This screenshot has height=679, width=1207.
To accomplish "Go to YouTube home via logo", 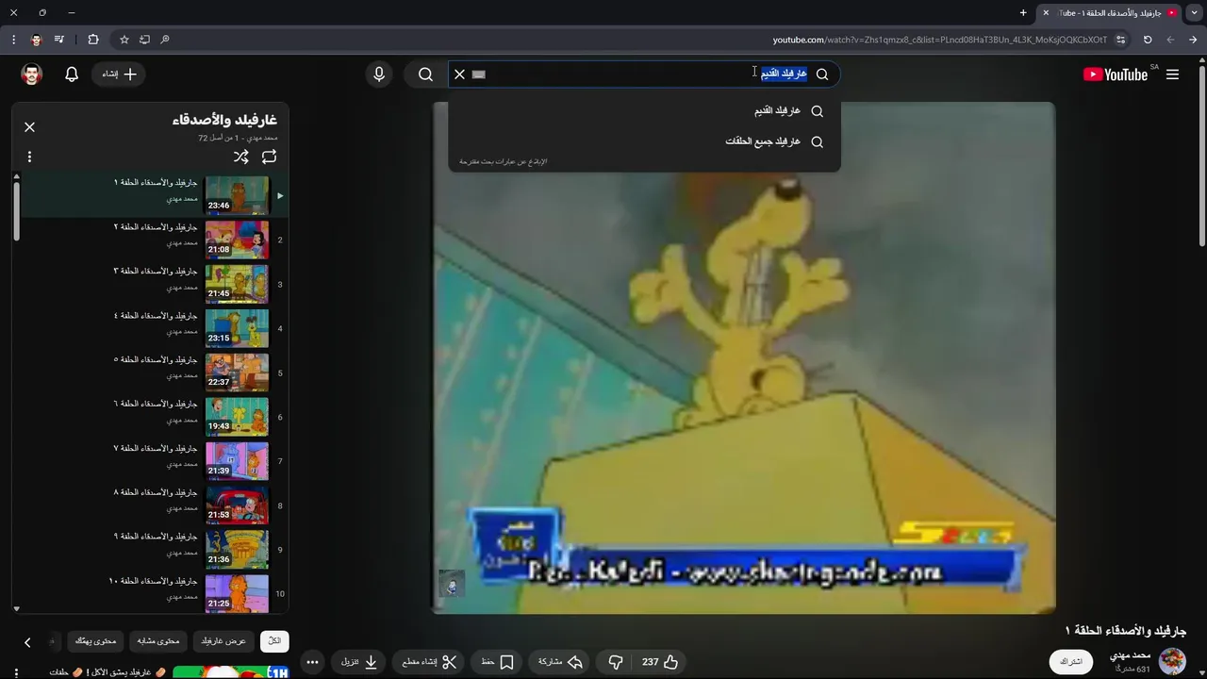I will (1116, 75).
